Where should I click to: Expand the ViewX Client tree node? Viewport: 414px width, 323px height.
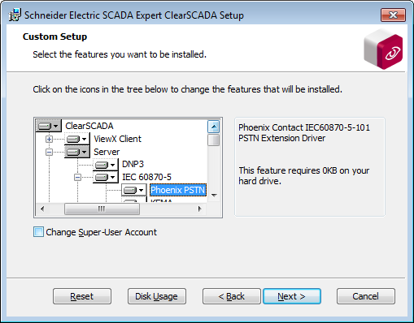(x=49, y=139)
